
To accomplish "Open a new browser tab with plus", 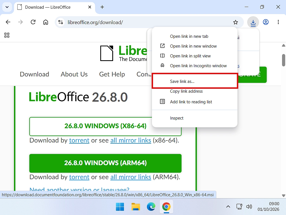I will [102, 7].
